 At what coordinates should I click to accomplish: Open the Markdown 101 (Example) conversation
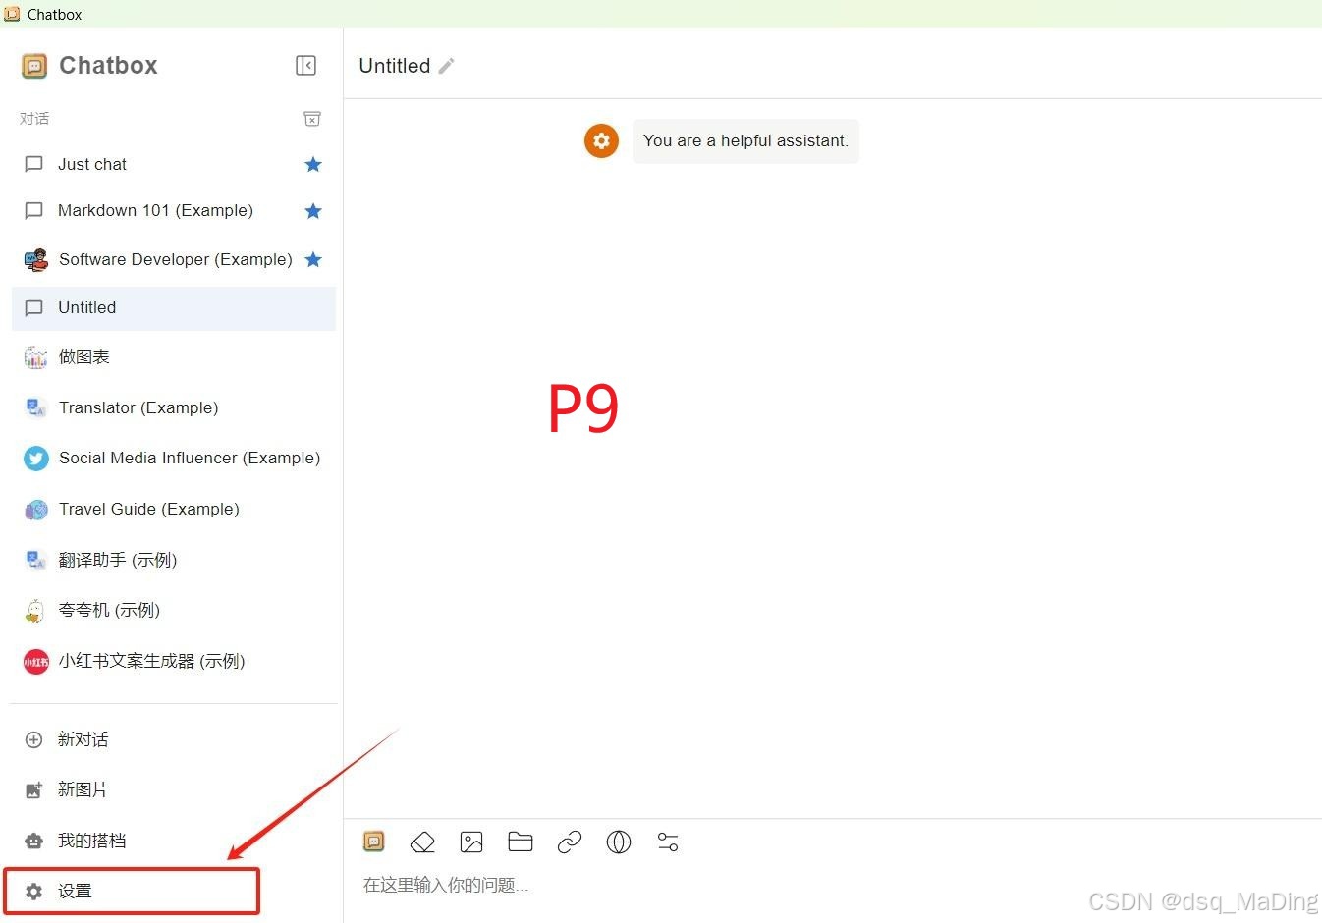pyautogui.click(x=174, y=210)
